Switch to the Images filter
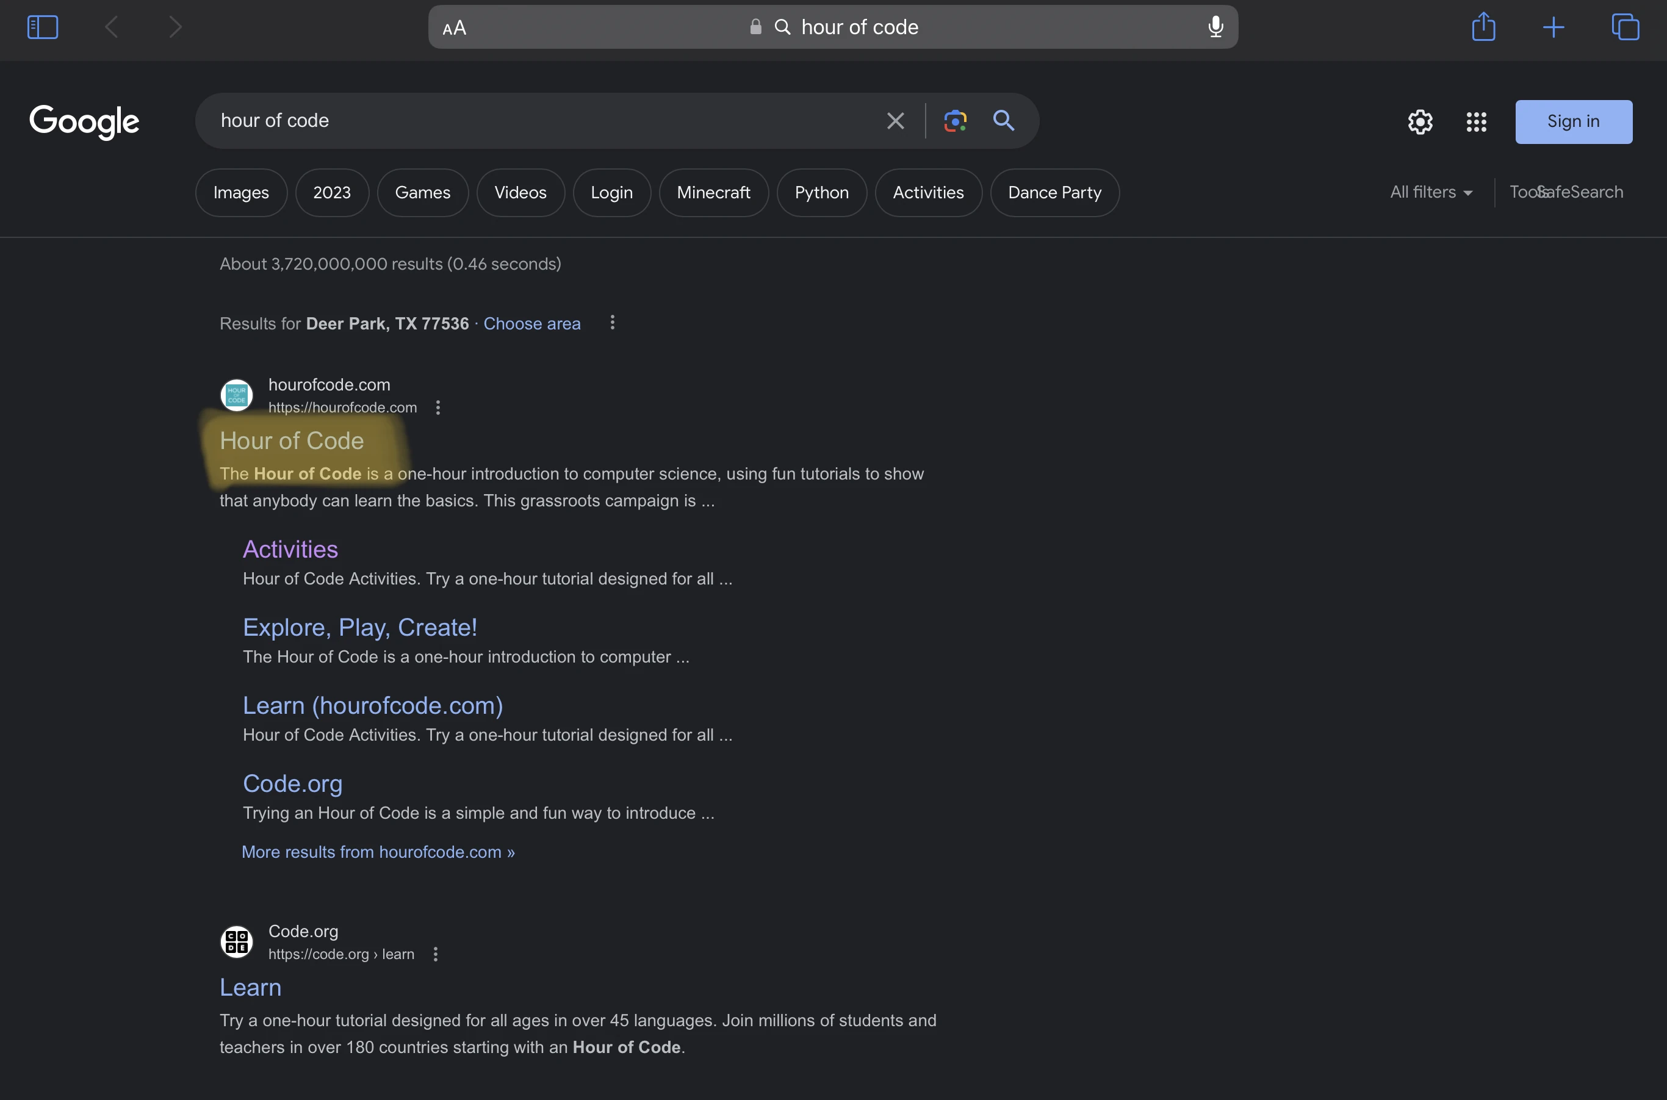 240,193
